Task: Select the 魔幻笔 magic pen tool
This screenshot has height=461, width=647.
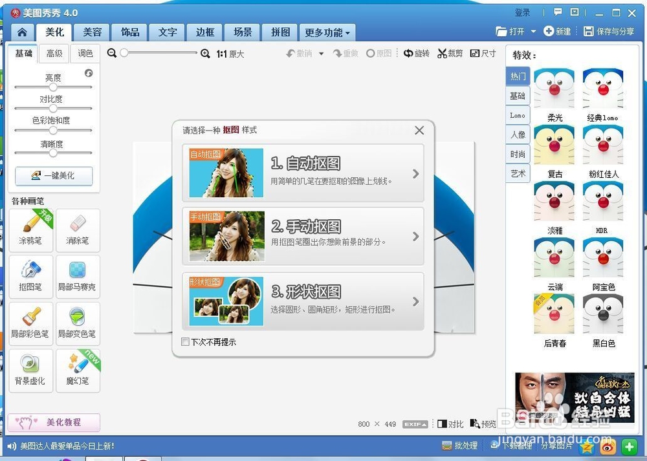Action: click(x=78, y=370)
